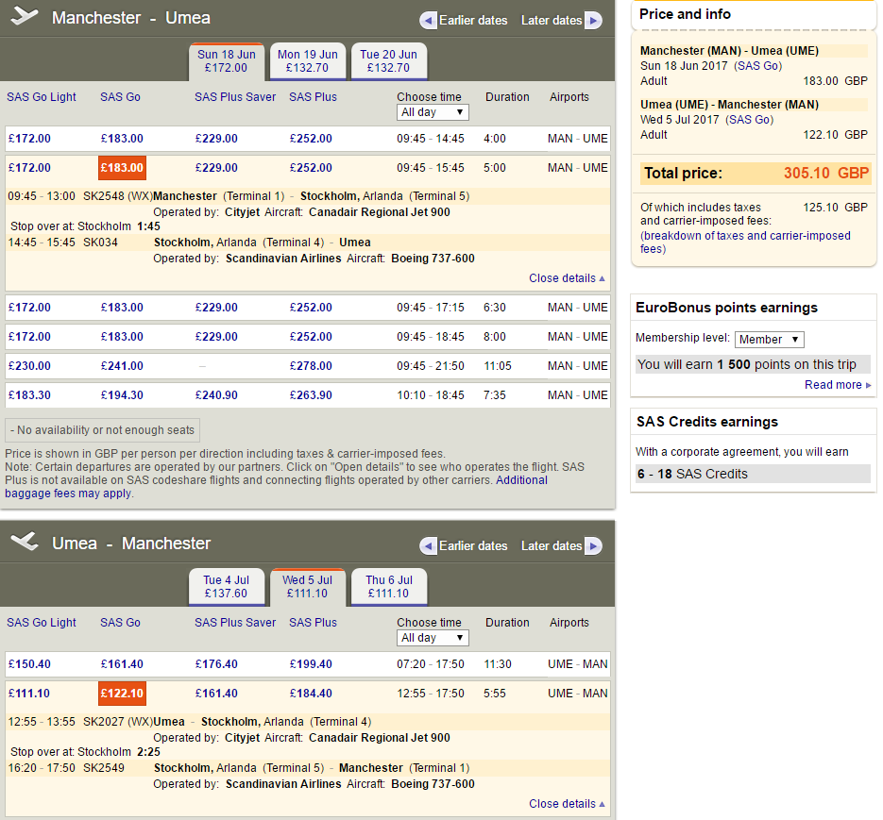The image size is (883, 820).
Task: Pick the £150.40 fare for the 07:20 return
Action: pos(29,664)
